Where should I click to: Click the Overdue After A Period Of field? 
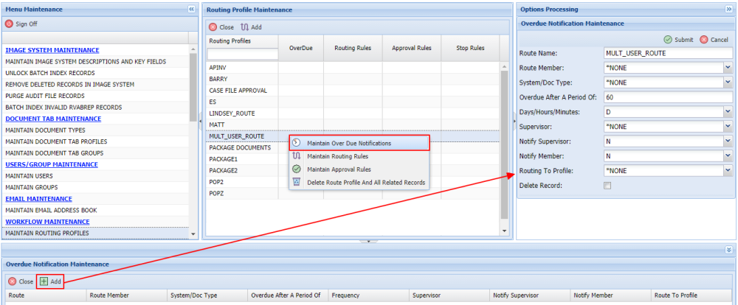coord(668,97)
